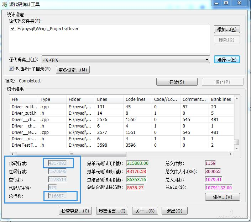Select the row with 2576 lines
251x222 pixels.
(x=122, y=119)
